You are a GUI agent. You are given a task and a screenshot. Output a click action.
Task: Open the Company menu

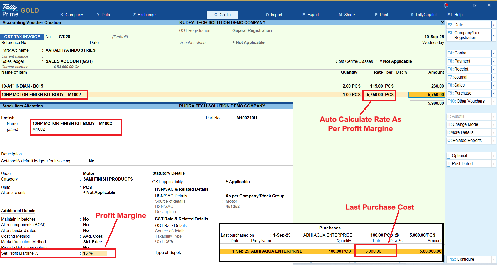(x=71, y=15)
